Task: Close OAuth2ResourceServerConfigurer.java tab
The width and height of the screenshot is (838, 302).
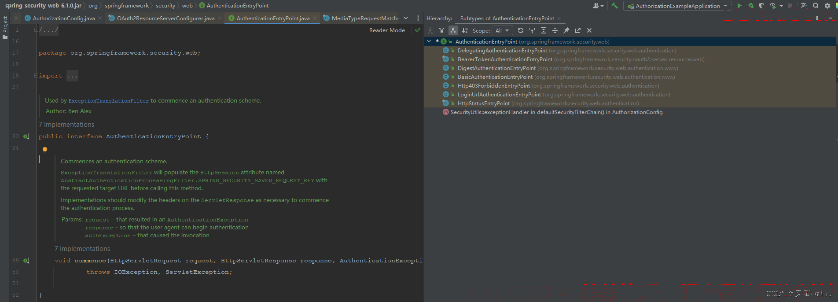Action: [x=220, y=18]
